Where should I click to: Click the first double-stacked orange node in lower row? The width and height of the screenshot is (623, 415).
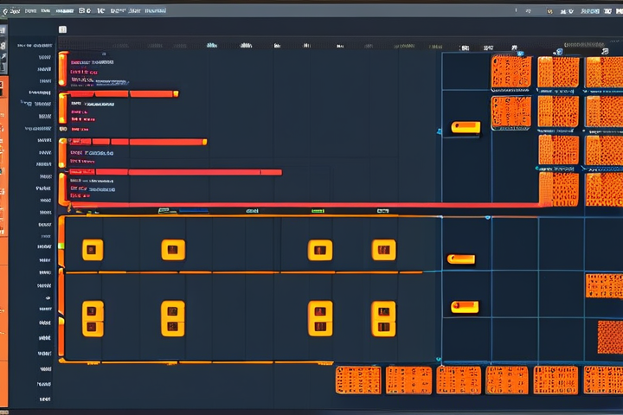(x=93, y=318)
